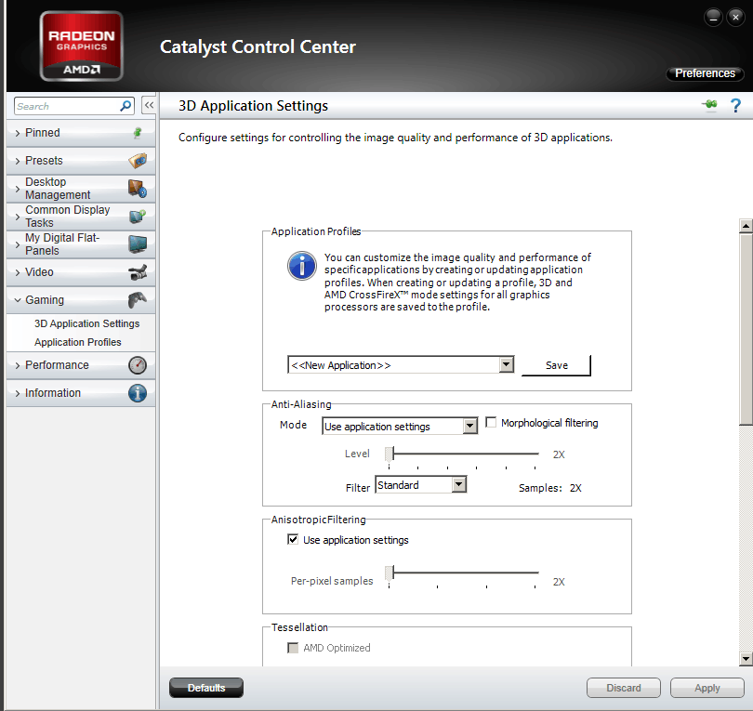Click the Presets camera icon
The image size is (753, 711).
[x=138, y=161]
